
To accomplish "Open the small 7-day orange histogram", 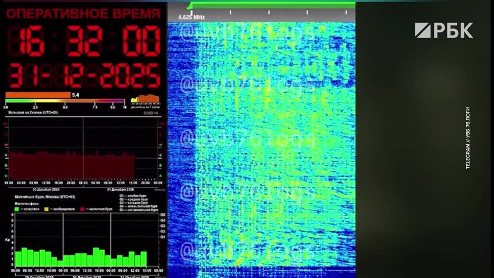I will point(146,99).
